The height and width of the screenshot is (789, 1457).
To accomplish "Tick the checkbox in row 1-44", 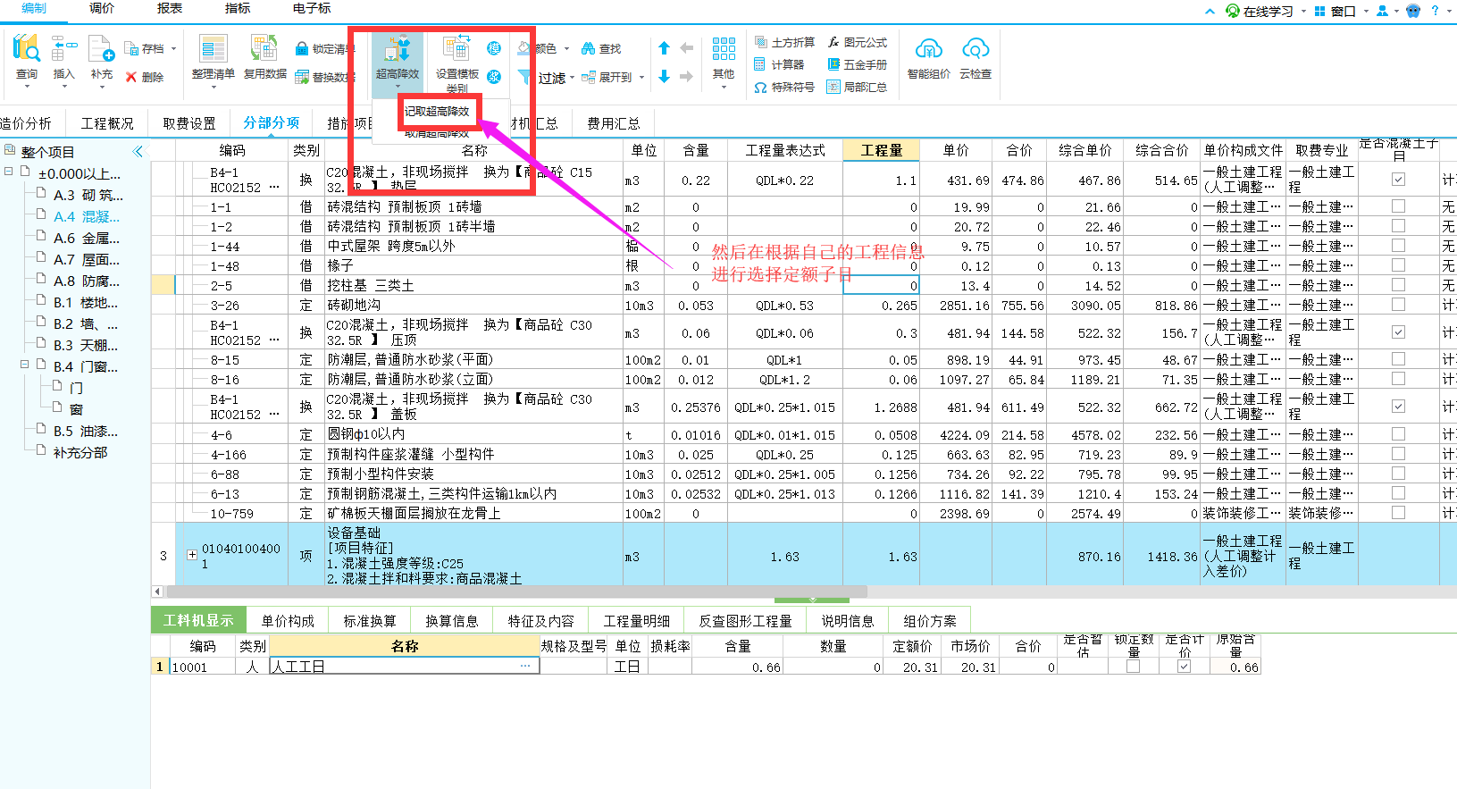I will (x=1398, y=246).
